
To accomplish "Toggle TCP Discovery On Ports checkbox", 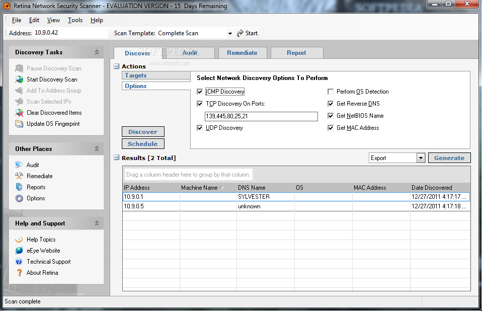I will pyautogui.click(x=200, y=104).
